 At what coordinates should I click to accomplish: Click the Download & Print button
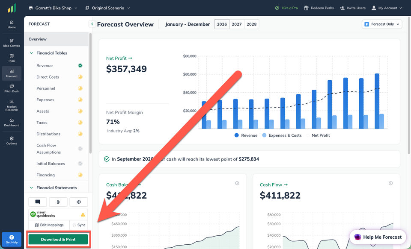58,239
